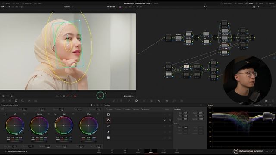Switch to the Edit page tab
Image resolution: width=276 pixels, height=155 pixels.
point(125,151)
